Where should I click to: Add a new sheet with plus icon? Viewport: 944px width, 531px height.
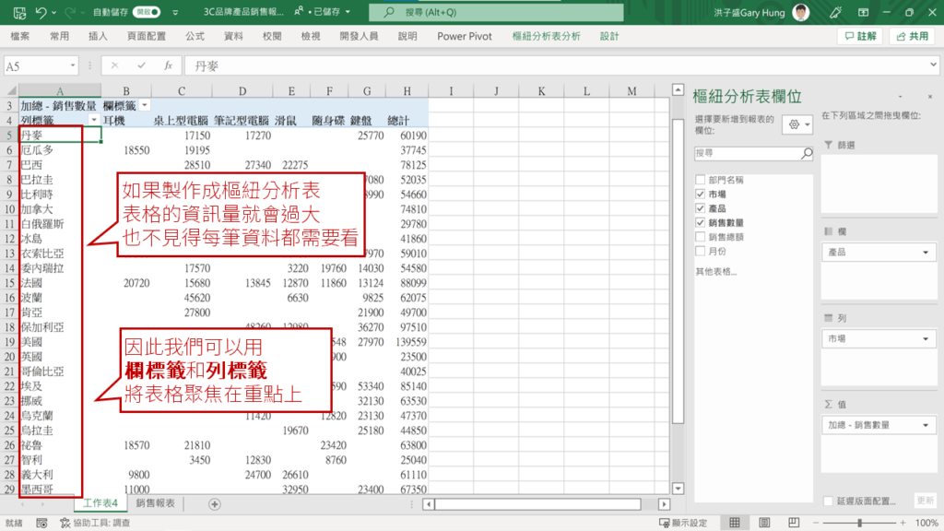pyautogui.click(x=214, y=504)
